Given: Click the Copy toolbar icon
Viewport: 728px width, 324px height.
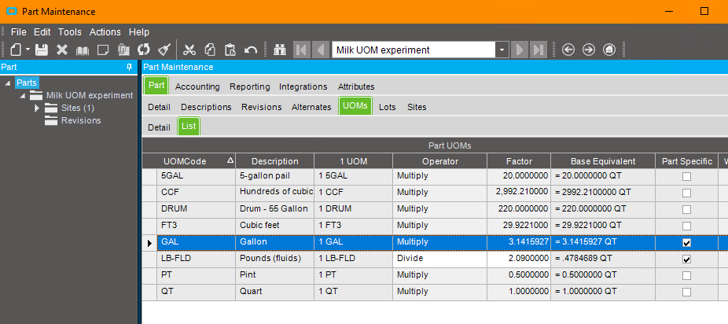Looking at the screenshot, I should (210, 50).
